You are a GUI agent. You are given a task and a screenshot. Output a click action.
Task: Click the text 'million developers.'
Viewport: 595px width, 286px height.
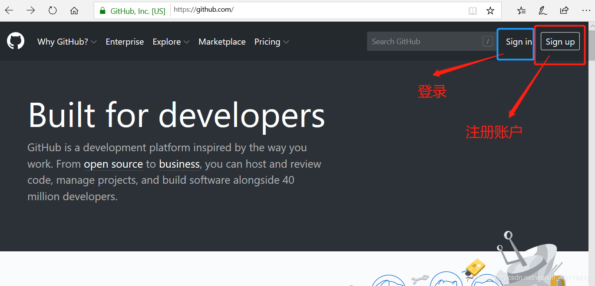pos(73,196)
